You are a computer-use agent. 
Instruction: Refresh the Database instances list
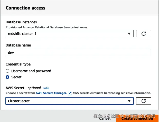[x=143, y=34]
